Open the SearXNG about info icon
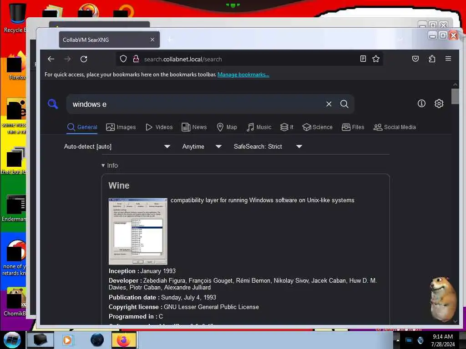The width and height of the screenshot is (466, 349). pyautogui.click(x=421, y=103)
